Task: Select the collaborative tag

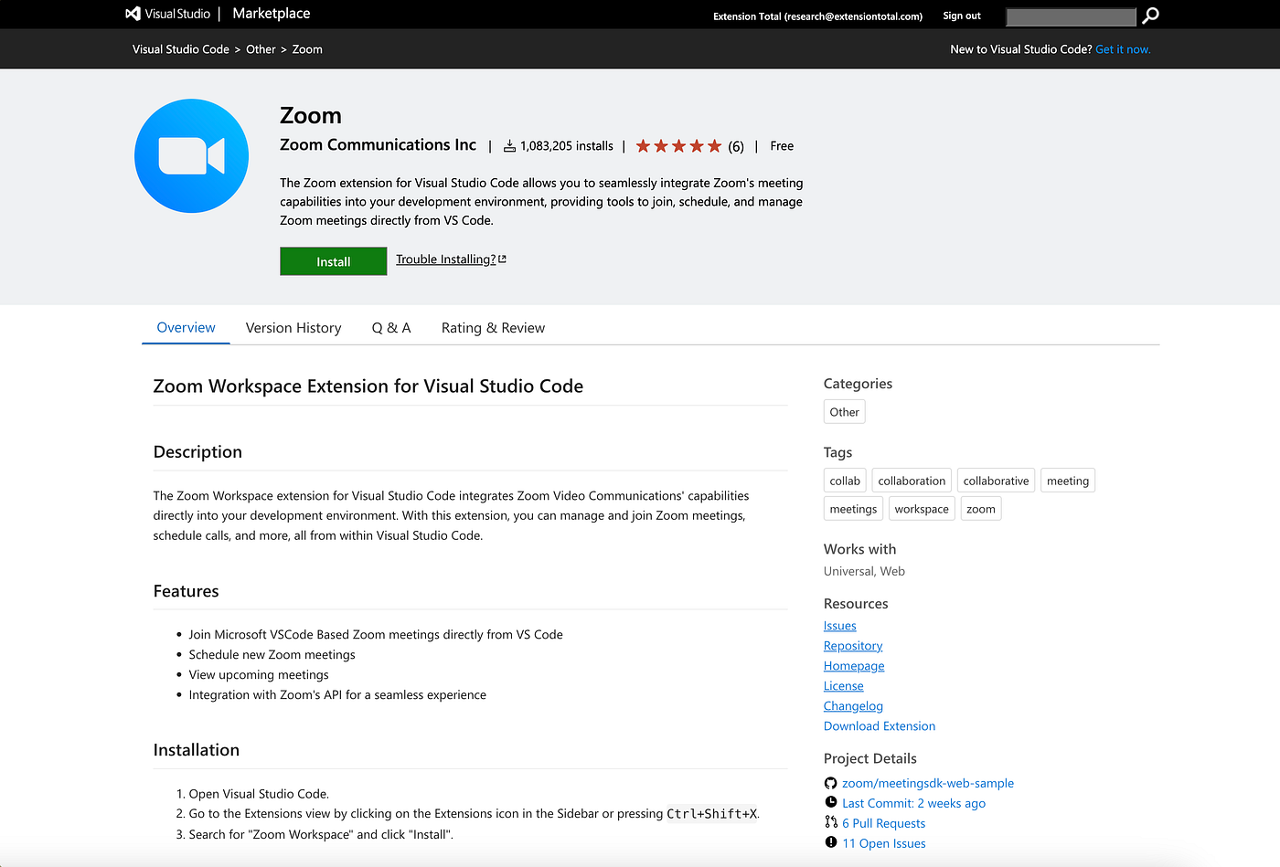Action: tap(996, 481)
